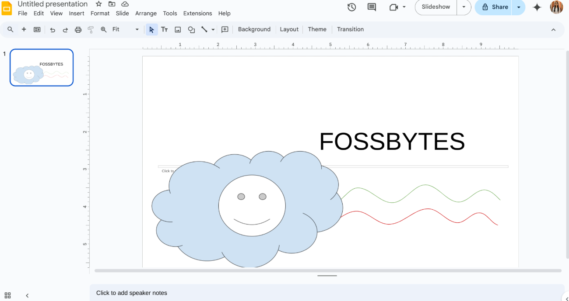The height and width of the screenshot is (301, 569).
Task: Open the Insert image tool
Action: [178, 29]
